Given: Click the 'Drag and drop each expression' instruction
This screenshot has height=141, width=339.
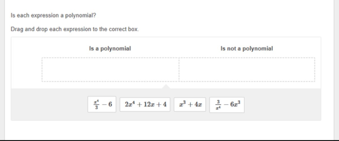Looking at the screenshot, I should [75, 29].
